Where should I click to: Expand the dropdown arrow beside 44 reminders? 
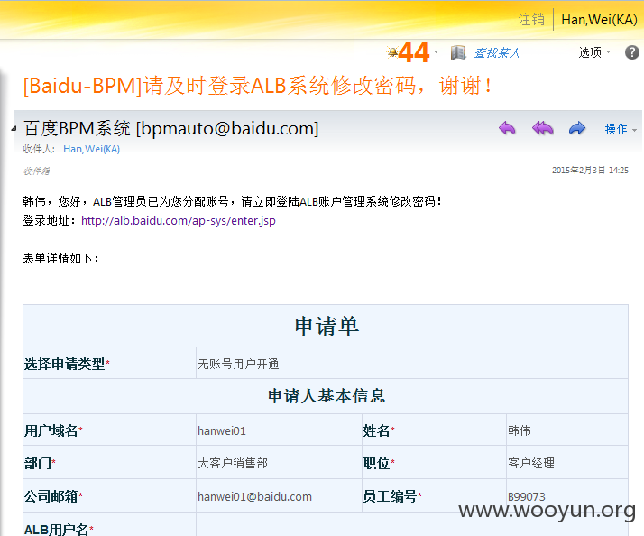437,51
